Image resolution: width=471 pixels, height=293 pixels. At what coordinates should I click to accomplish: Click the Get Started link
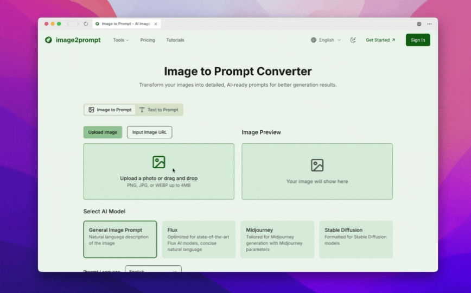coord(380,40)
